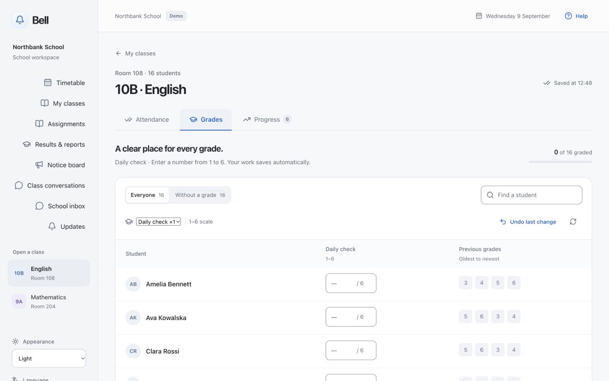The width and height of the screenshot is (609, 381).
Task: Click the Appearance sun icon
Action: (15, 341)
